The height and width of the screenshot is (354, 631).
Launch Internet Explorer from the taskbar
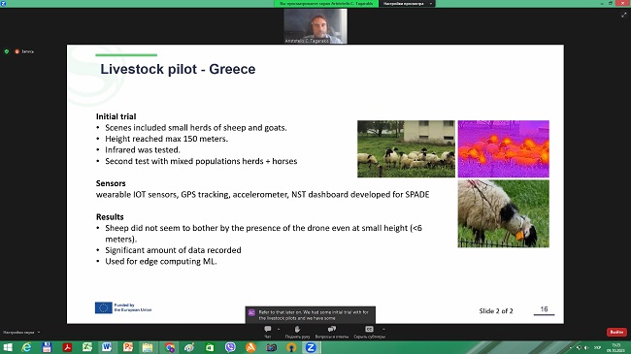[26, 347]
